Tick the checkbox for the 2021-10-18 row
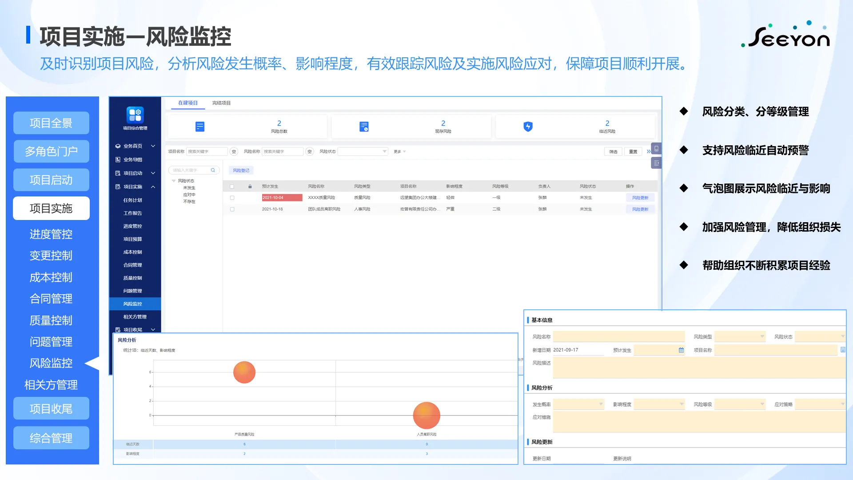Screen dimensions: 853x480 click(232, 209)
